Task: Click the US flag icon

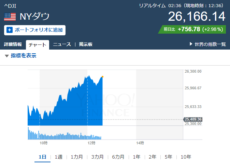Action: pos(10,16)
